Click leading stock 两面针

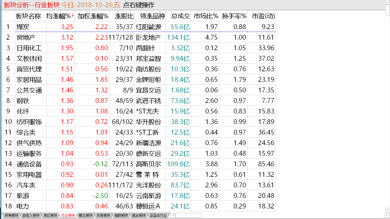click(145, 48)
